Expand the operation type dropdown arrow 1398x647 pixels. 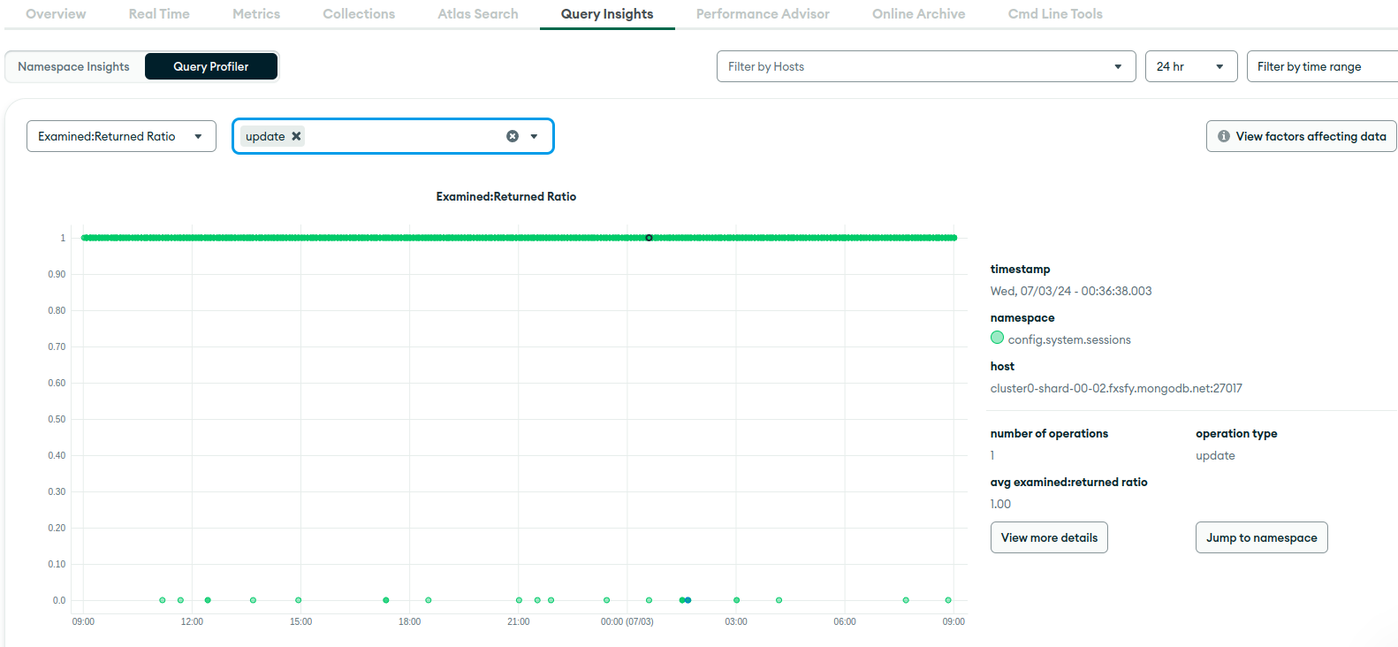coord(534,136)
